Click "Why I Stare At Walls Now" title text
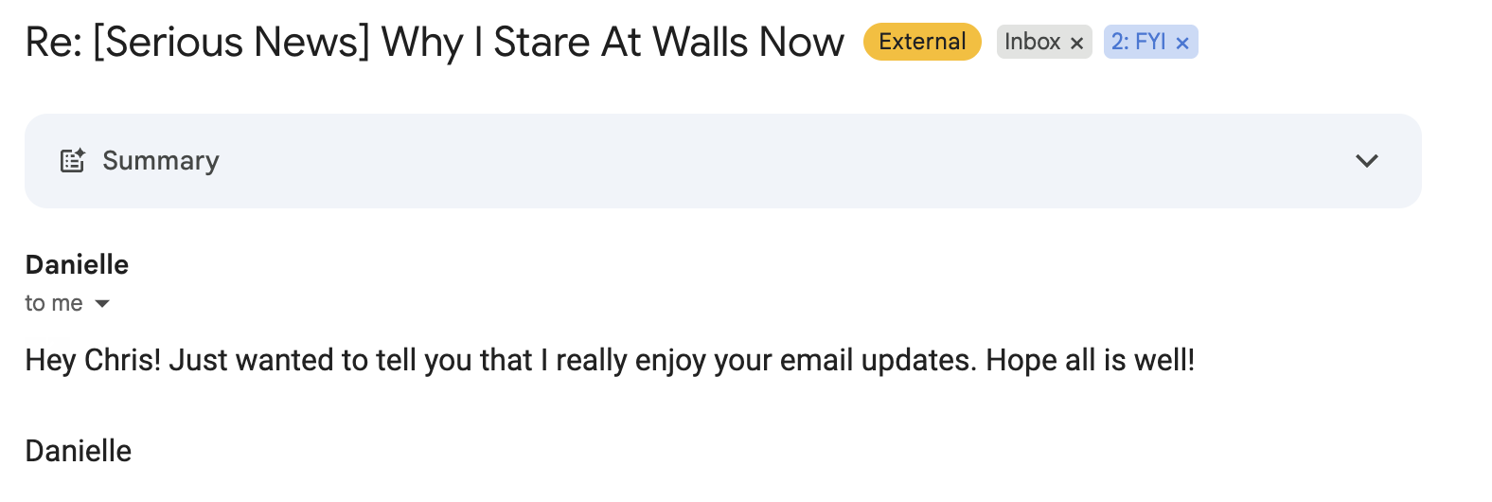Screen dimensions: 1492x502 [613, 43]
